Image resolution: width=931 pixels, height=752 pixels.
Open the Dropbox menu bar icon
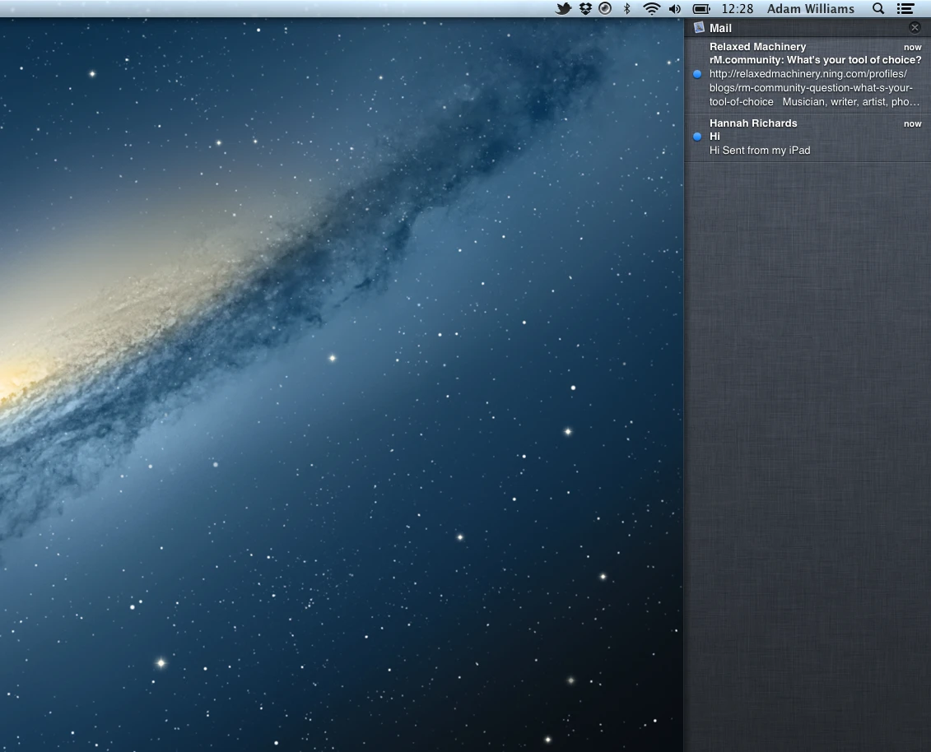click(585, 9)
